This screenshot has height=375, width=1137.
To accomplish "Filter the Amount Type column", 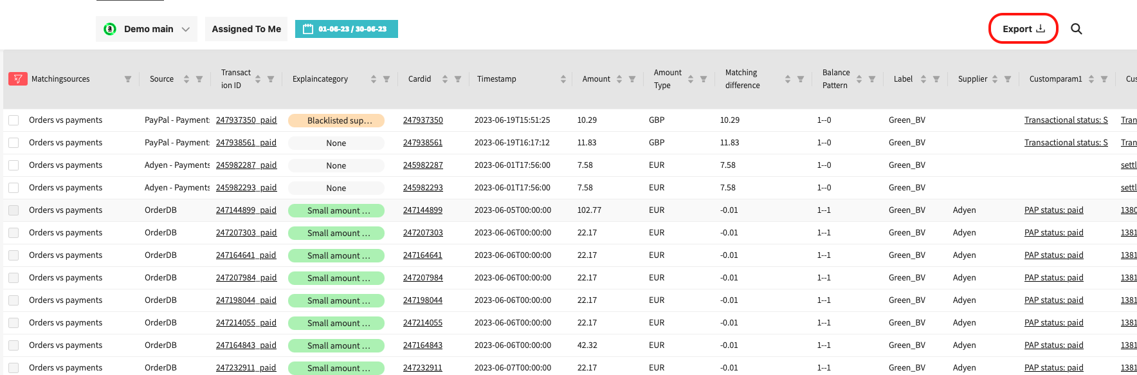I will coord(704,79).
